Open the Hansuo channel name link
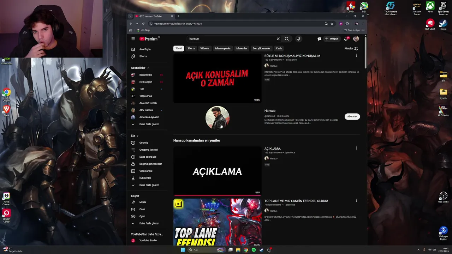This screenshot has height=254, width=452. [270, 111]
